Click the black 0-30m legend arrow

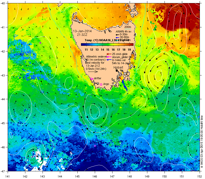117,35
